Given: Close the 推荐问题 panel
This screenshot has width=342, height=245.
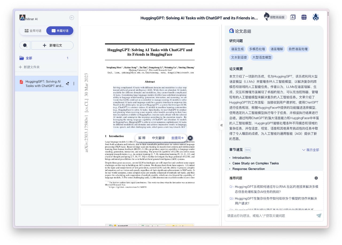Looking at the screenshot, I should point(316,178).
